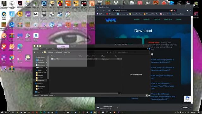This screenshot has width=202, height=114.
Task: Open the Share ribbon tab in Explorer
Action: pyautogui.click(x=48, y=49)
